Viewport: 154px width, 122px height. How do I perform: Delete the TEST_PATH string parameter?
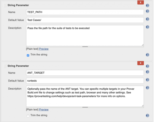click(141, 2)
